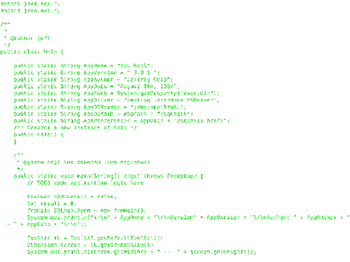Click the AppName string declaration line
The height and width of the screenshot is (262, 350).
pyautogui.click(x=83, y=66)
